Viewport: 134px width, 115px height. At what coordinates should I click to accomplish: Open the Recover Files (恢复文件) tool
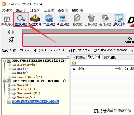(x=35, y=20)
